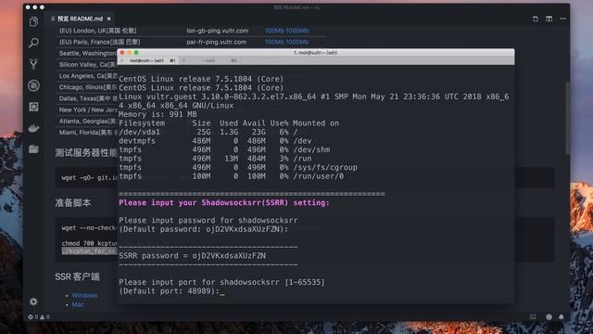Click the chmod 700 kcptun code line

pos(90,243)
